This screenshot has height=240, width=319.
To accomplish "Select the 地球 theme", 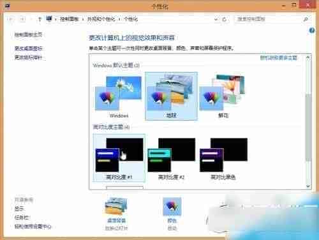I will pyautogui.click(x=171, y=96).
